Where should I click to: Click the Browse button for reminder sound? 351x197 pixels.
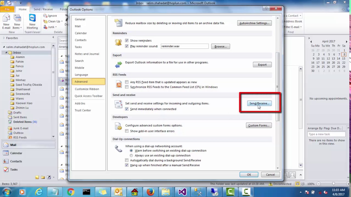click(220, 47)
